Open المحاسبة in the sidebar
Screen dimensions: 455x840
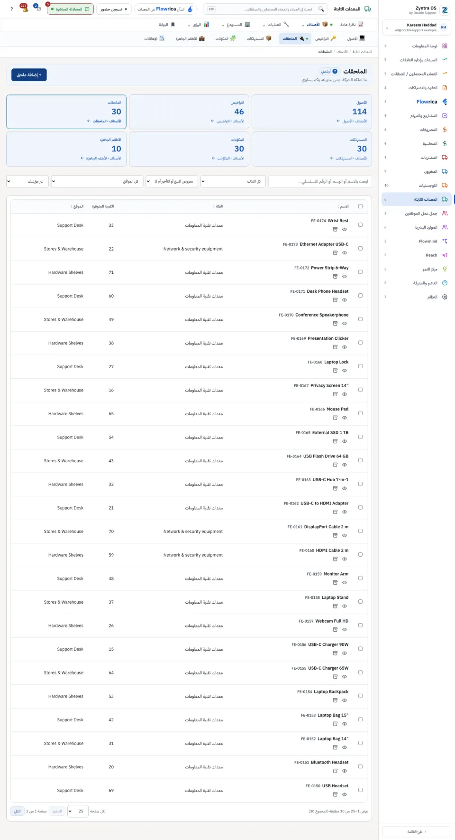417,143
